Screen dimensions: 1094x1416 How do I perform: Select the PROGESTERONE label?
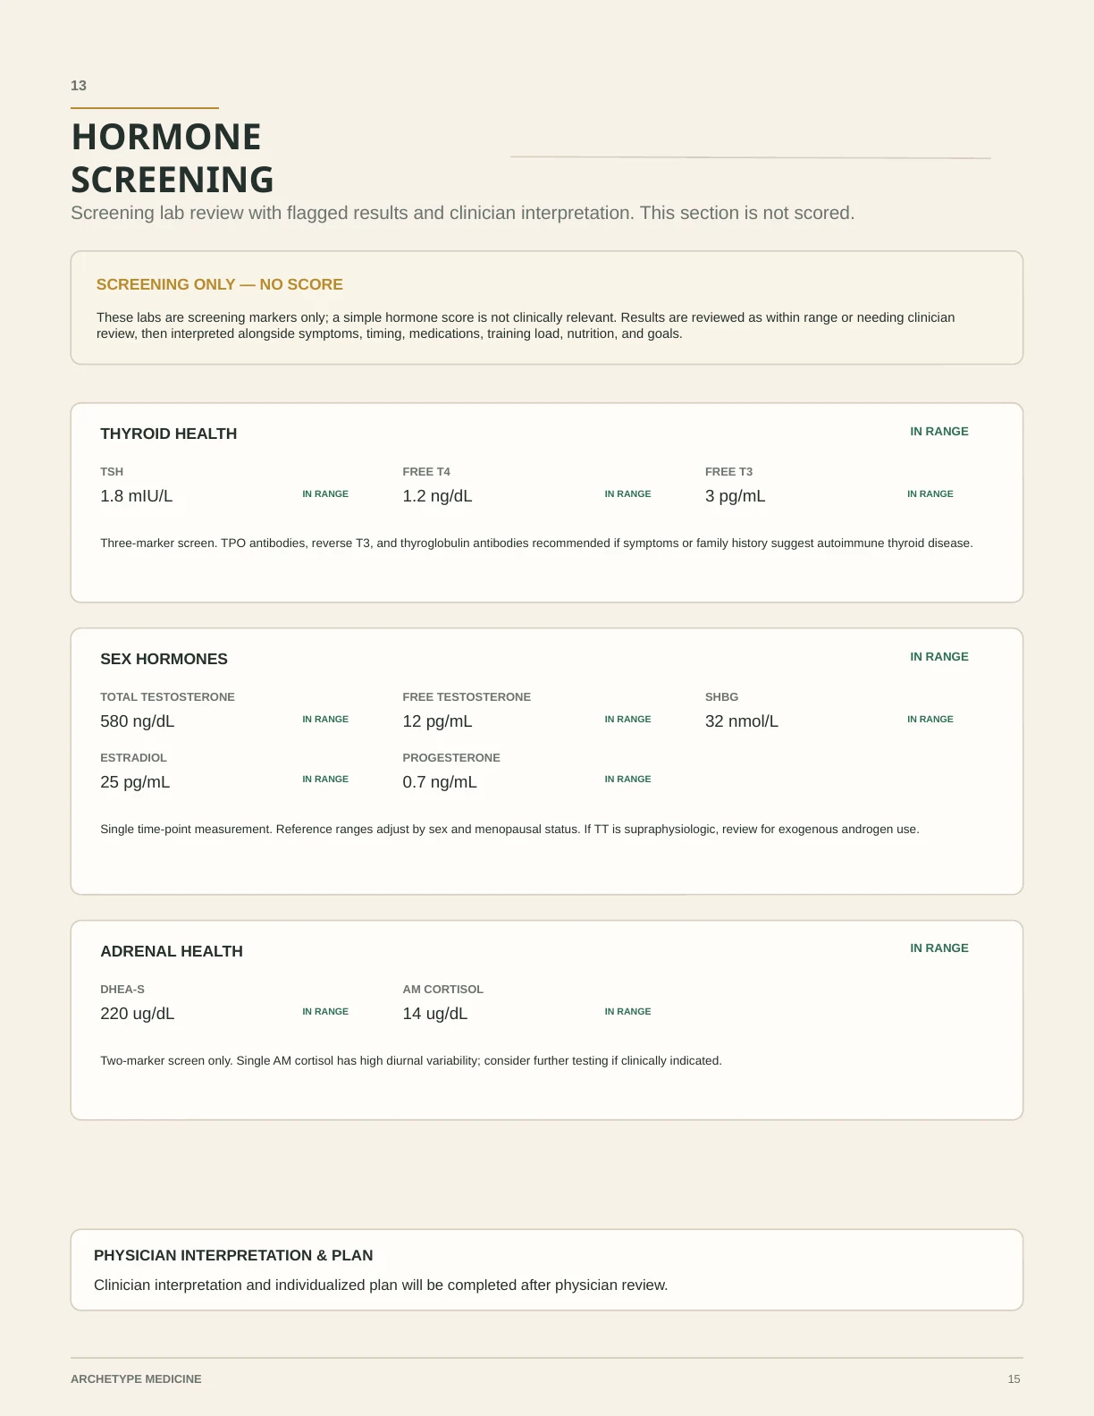tap(451, 758)
